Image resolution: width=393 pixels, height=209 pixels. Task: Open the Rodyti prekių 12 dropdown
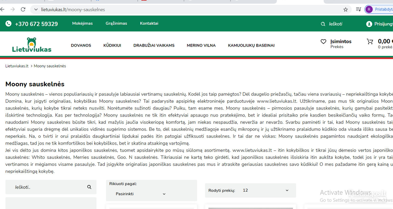coord(265,190)
